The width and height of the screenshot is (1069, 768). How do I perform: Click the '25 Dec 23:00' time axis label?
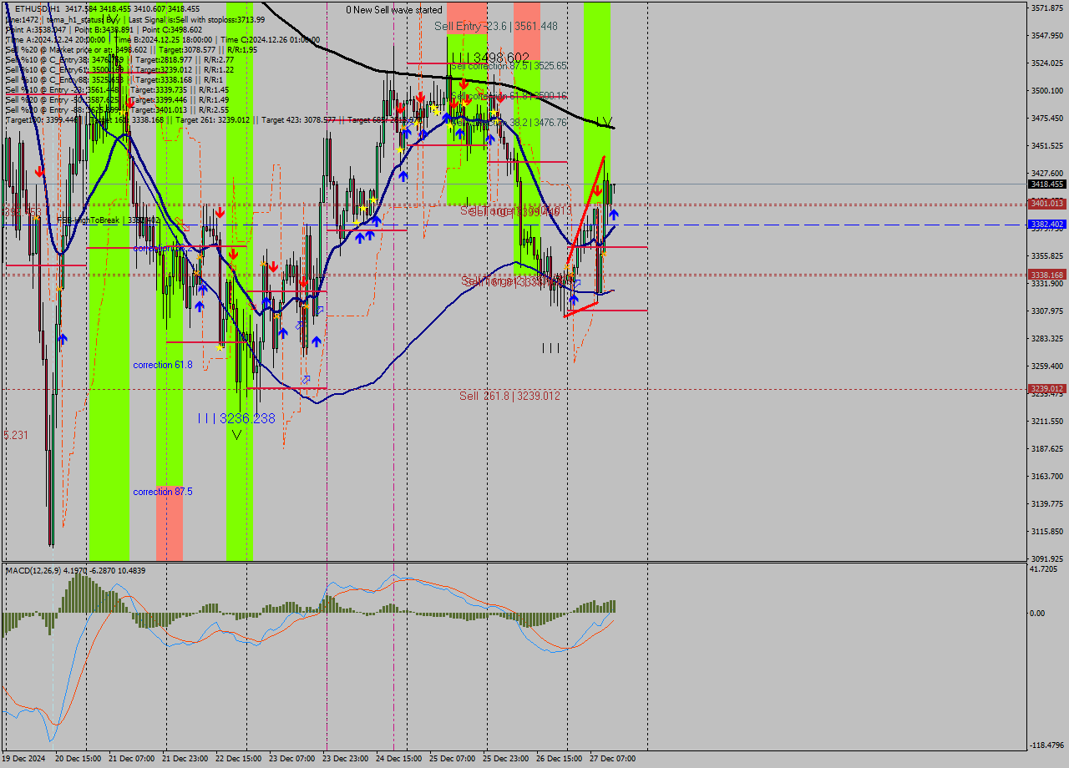[x=505, y=759]
